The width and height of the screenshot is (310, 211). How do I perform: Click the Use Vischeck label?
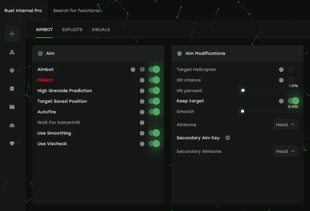coord(52,144)
